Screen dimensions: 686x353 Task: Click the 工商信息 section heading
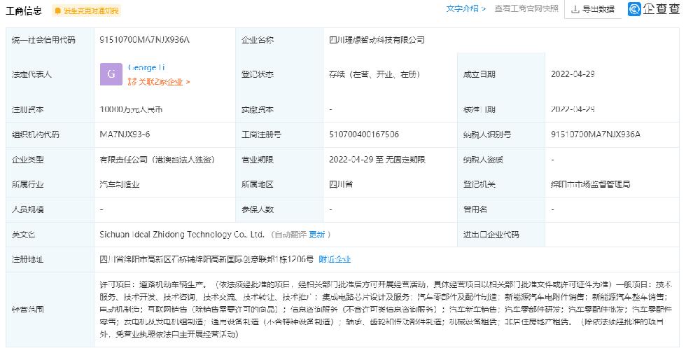pos(22,11)
